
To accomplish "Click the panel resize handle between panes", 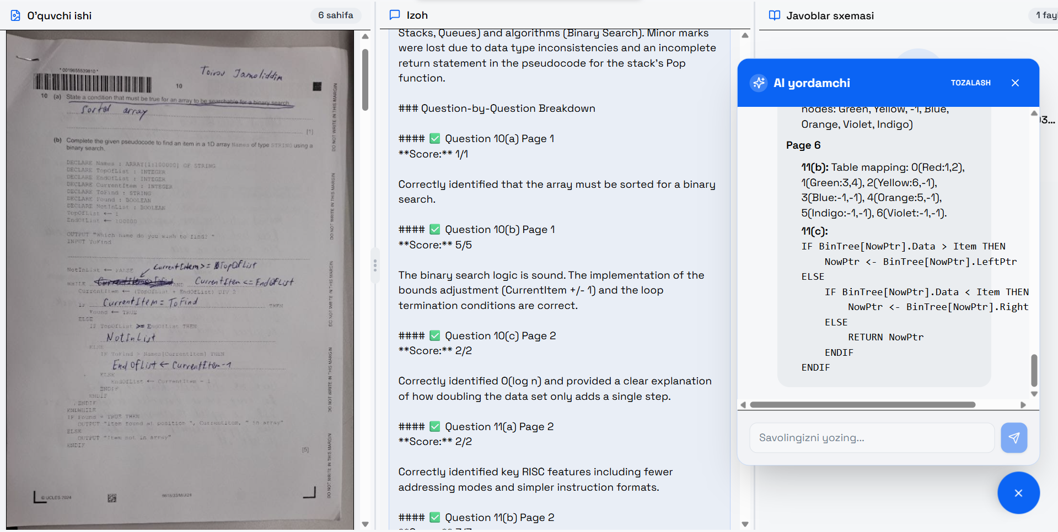I will (375, 266).
